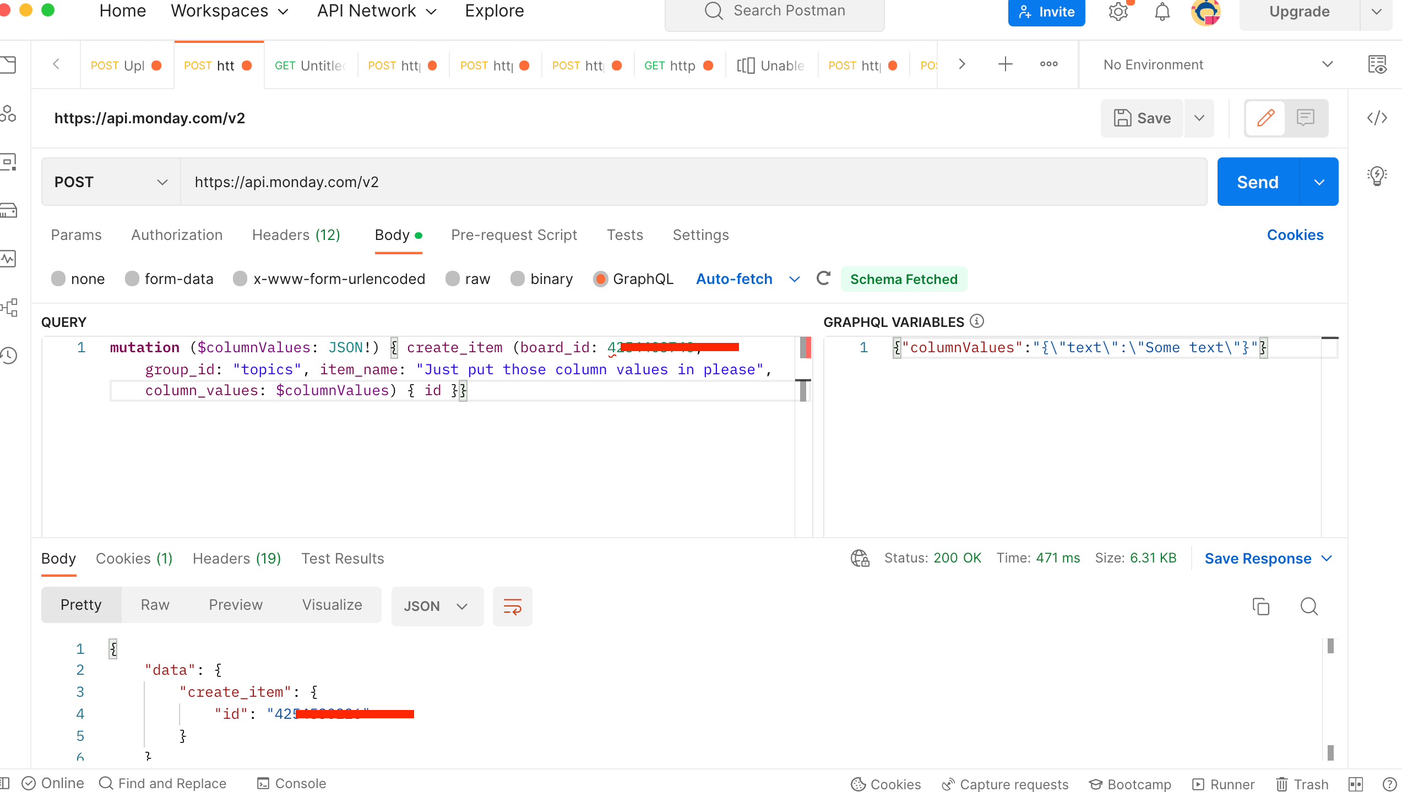Select the none body type

(58, 278)
